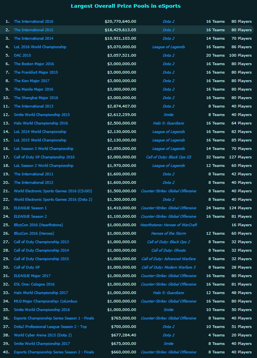Screen dimensions: 257x358
Task: Open Call of Duty XP Championship 2016 link
Action: [44, 157]
